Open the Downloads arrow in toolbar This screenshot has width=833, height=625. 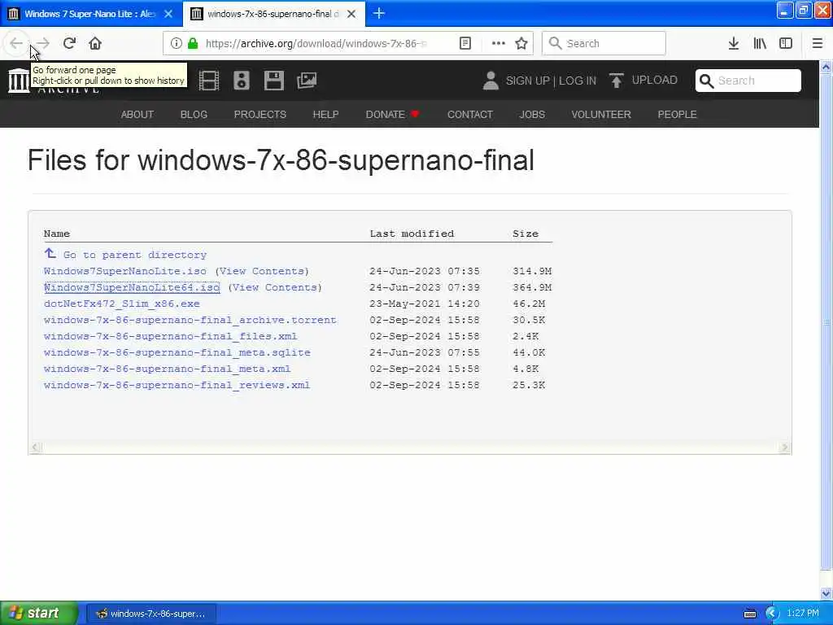coord(734,44)
